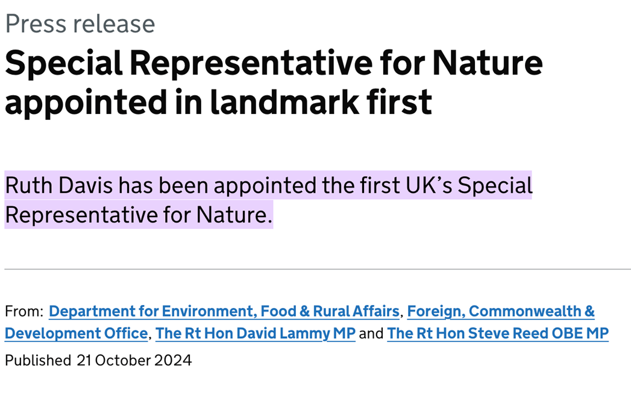Click the word and between minister links
The image size is (631, 393).
(x=371, y=333)
